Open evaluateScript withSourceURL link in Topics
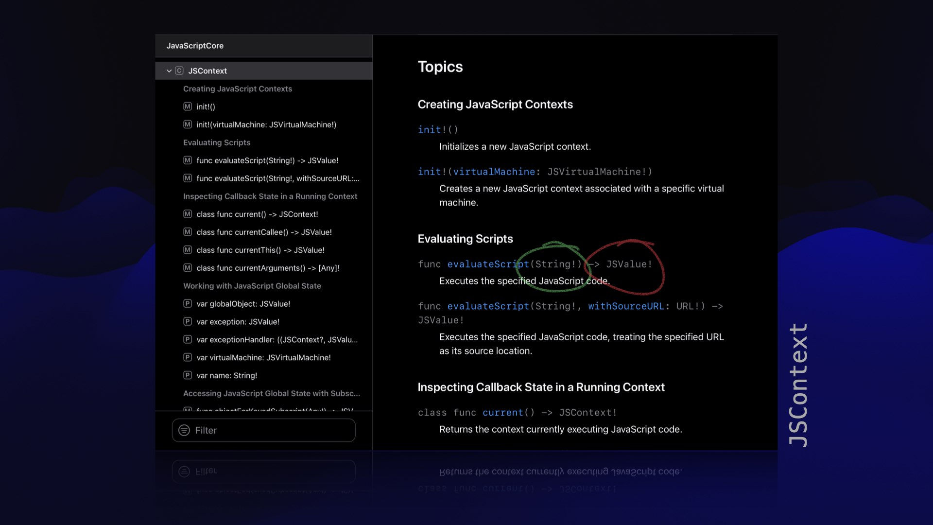Image resolution: width=933 pixels, height=525 pixels. click(x=487, y=306)
